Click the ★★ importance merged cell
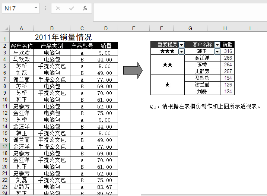Screen dimensions: 267x196 (x=168, y=64)
